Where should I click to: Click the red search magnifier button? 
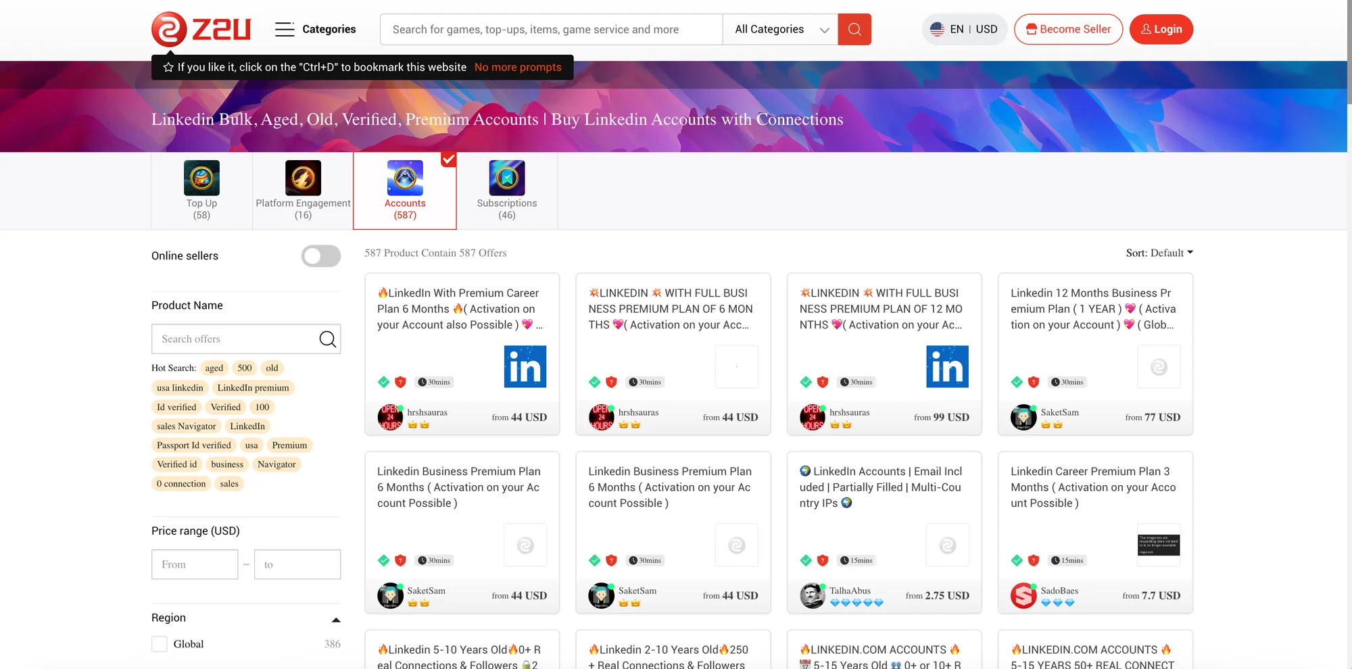(854, 29)
